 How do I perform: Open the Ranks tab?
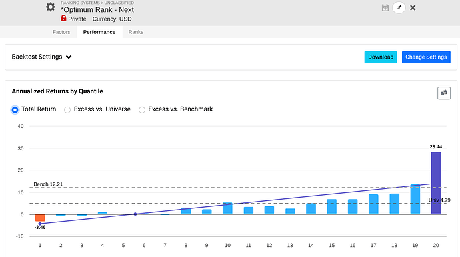point(136,32)
